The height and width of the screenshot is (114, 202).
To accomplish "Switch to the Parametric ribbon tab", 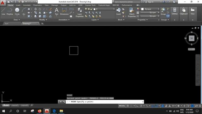I will [x=38, y=5].
